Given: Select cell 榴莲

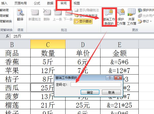Looking at the screenshot, I should [x=15, y=105].
